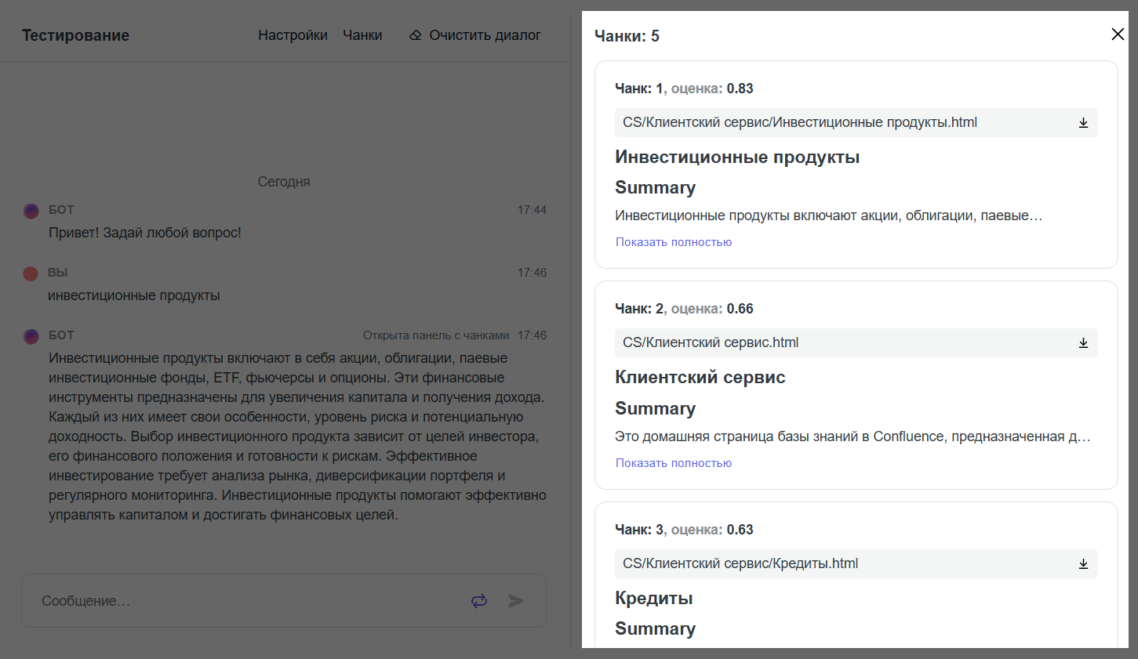Screen dimensions: 1138x659
Task: Show full text of chunk 2
Action: point(674,463)
